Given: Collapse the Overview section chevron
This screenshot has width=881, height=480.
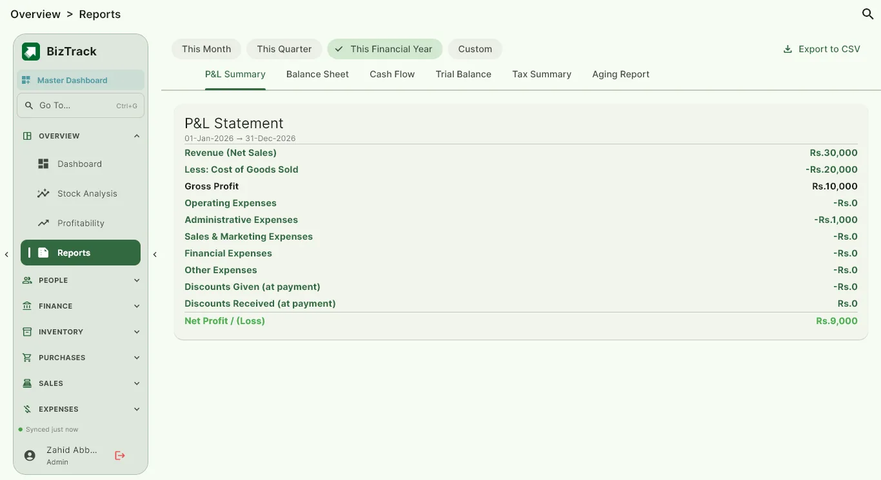Looking at the screenshot, I should pos(137,136).
